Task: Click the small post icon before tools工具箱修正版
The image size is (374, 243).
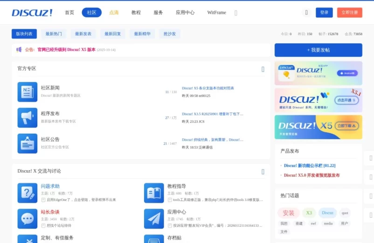Action: (170, 200)
